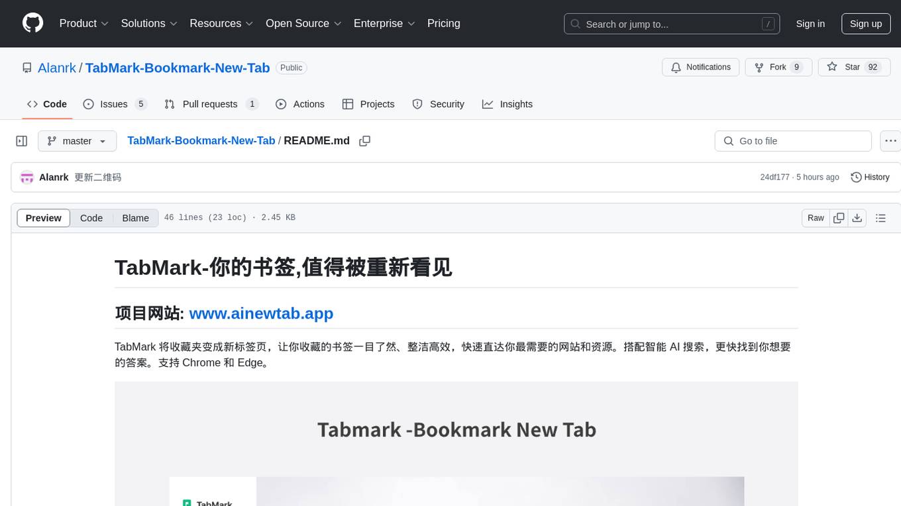Open the more file actions menu
This screenshot has height=506, width=901.
[891, 141]
